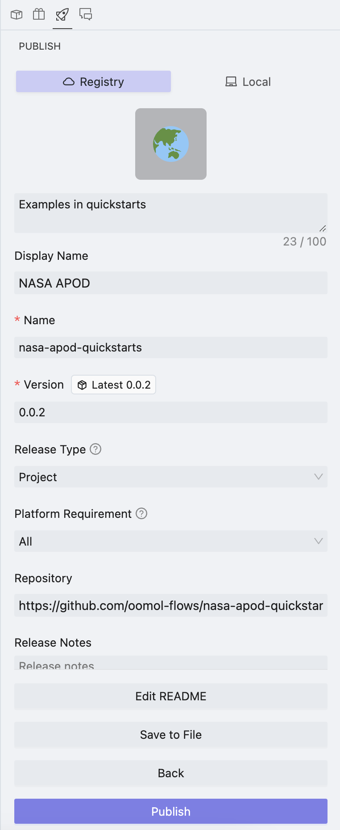Expand the Platform Requirement dropdown
This screenshot has height=830, width=340.
tap(171, 541)
